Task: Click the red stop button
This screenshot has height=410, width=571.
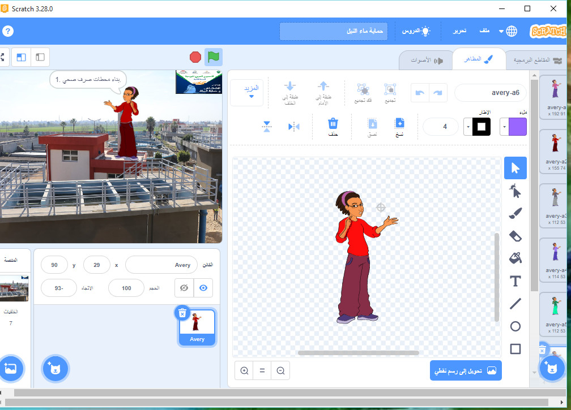Action: [x=195, y=57]
